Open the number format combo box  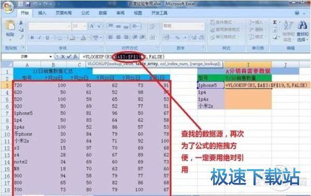(x=183, y=26)
